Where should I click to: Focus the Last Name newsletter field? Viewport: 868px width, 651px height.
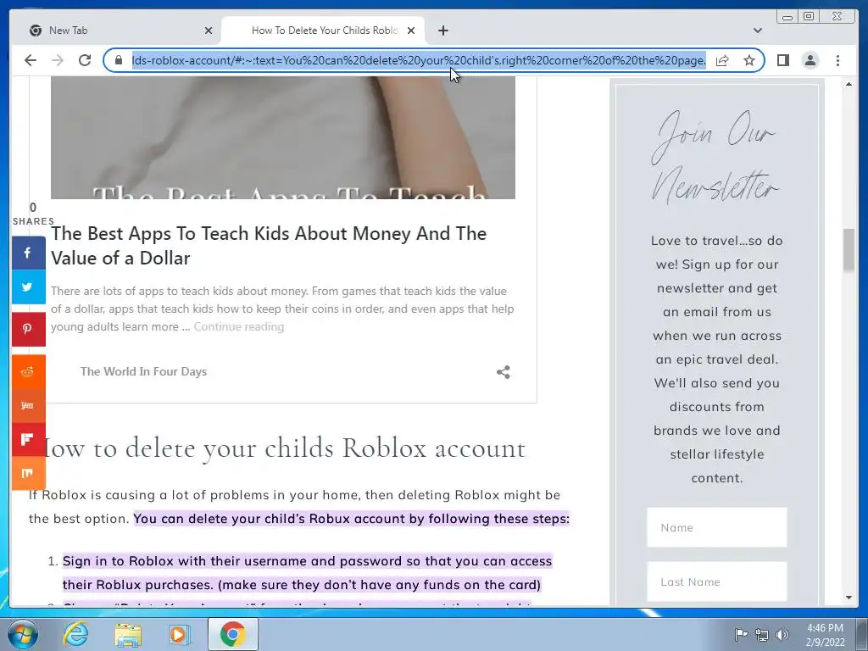[716, 581]
